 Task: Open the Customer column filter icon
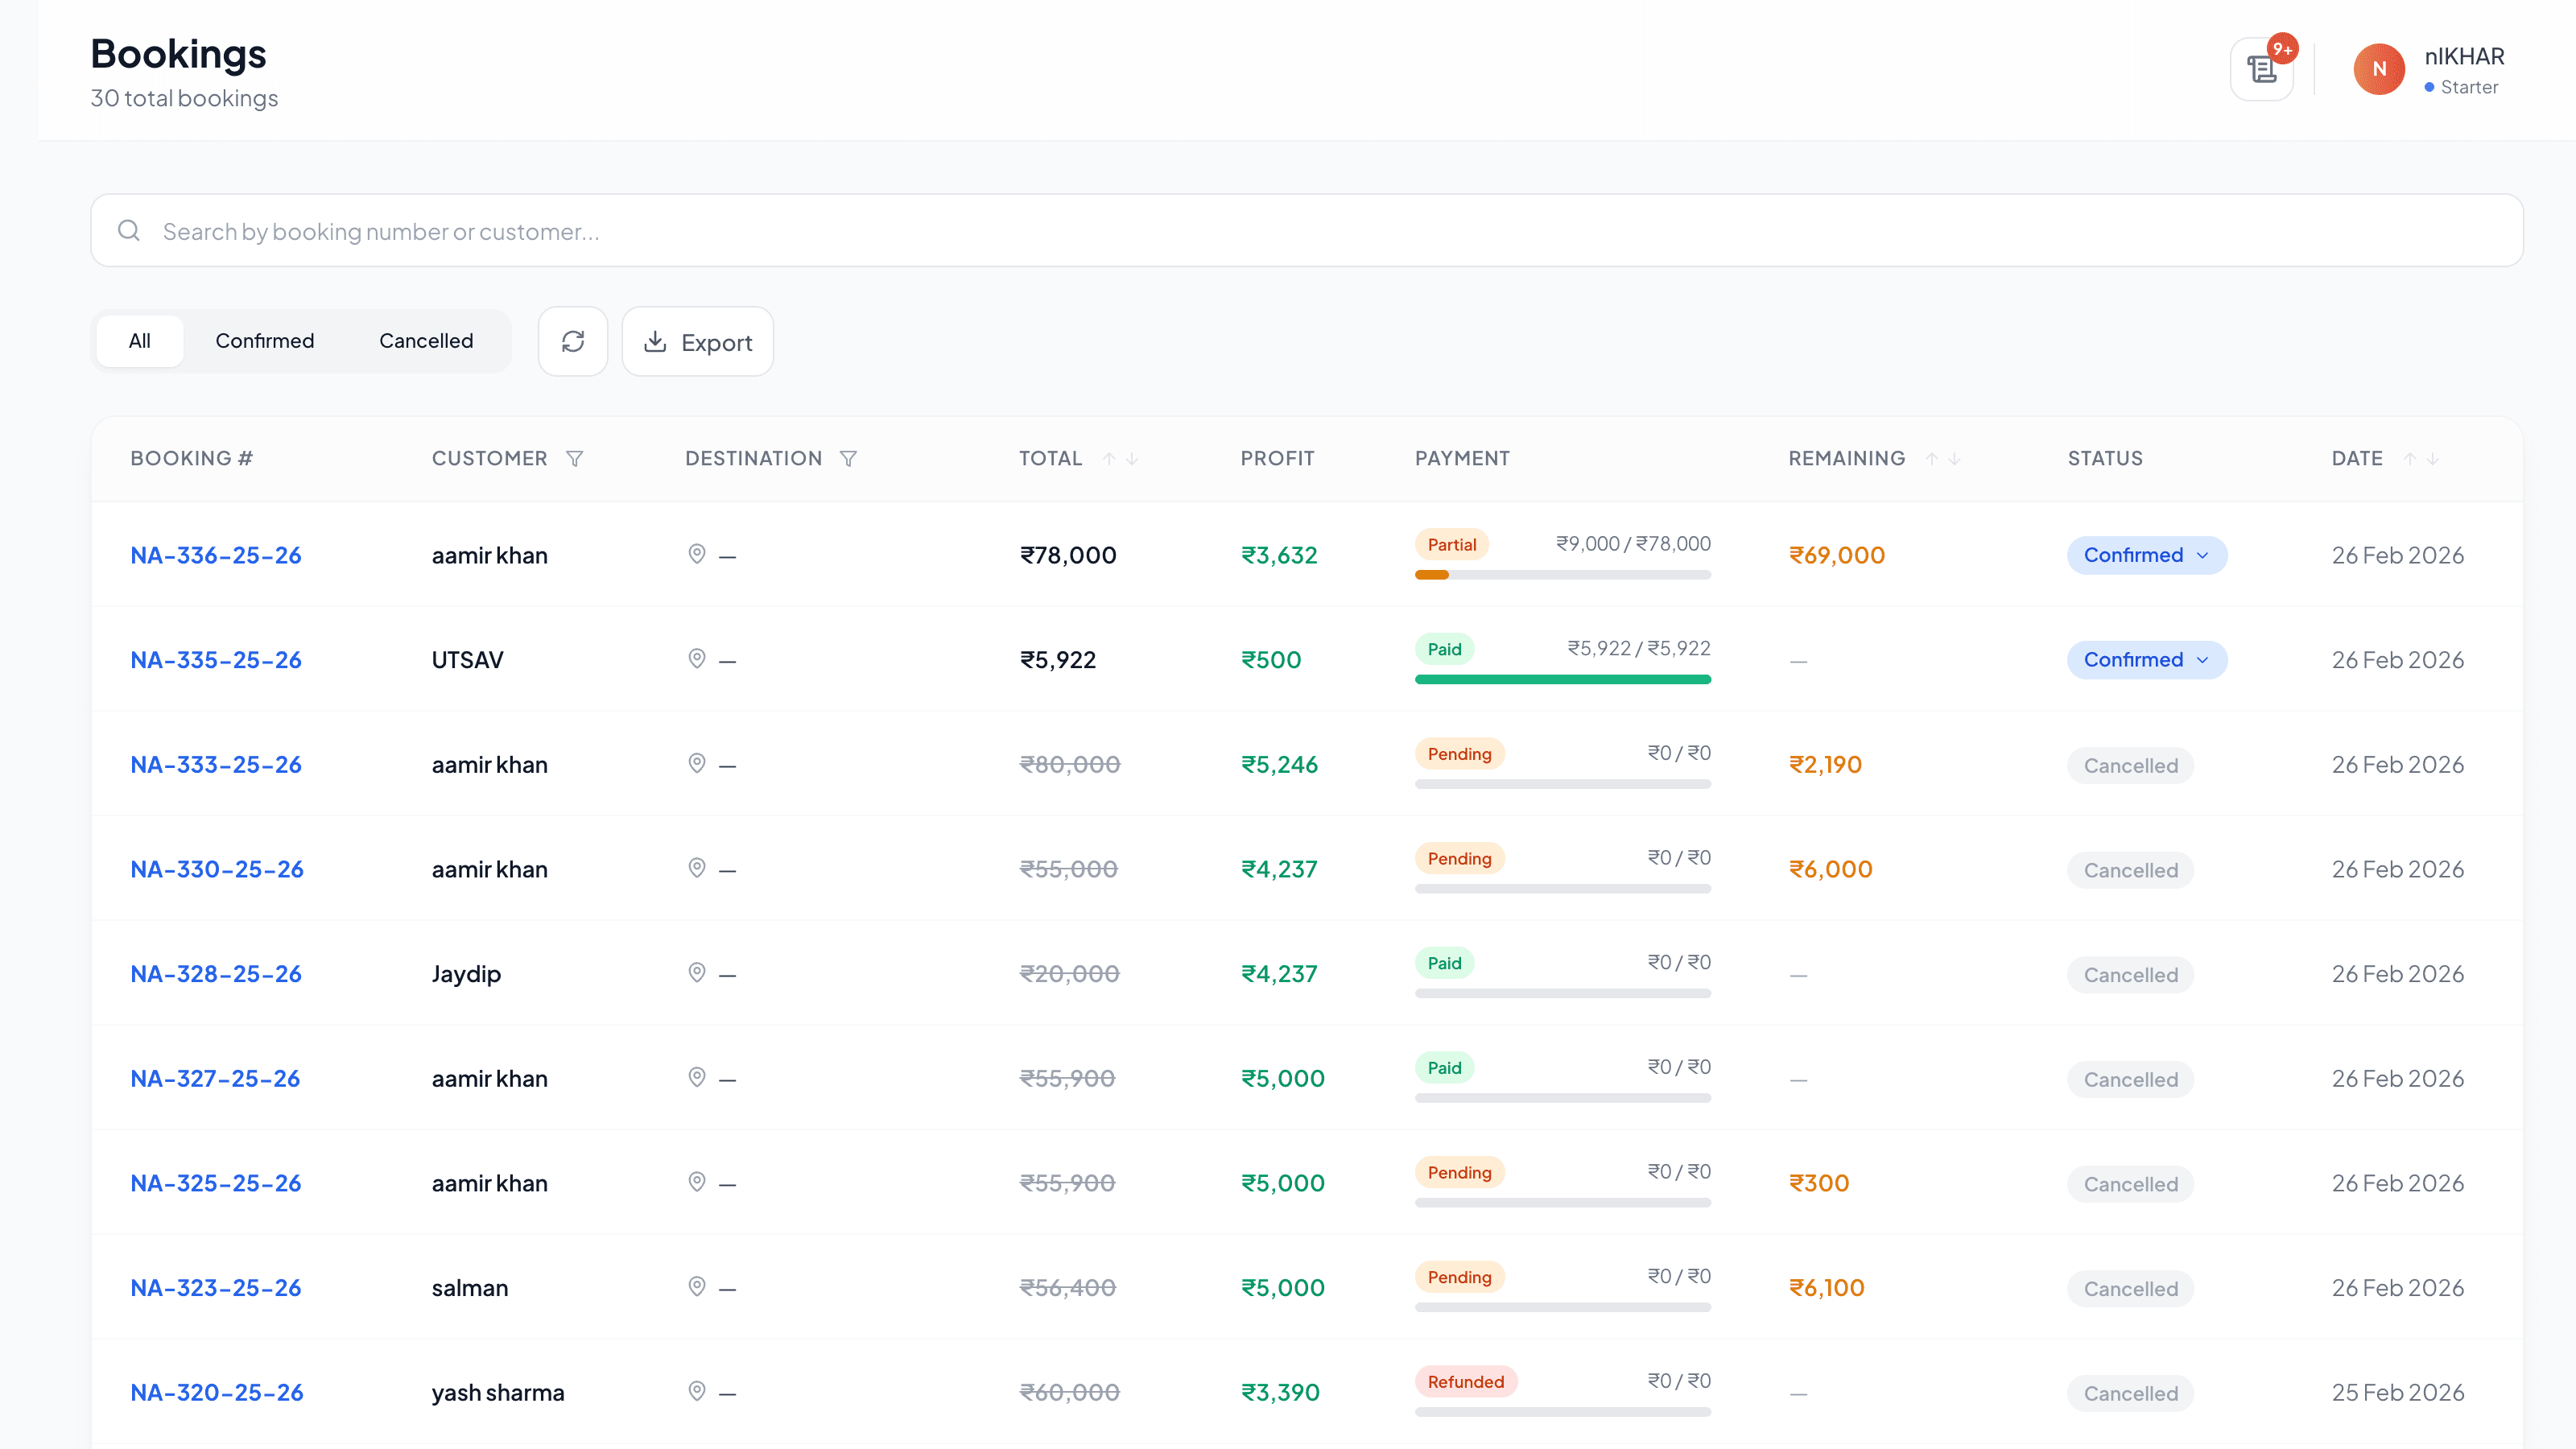576,458
